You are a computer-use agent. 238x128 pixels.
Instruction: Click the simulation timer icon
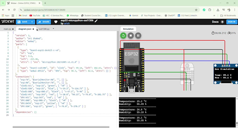(x=213, y=33)
